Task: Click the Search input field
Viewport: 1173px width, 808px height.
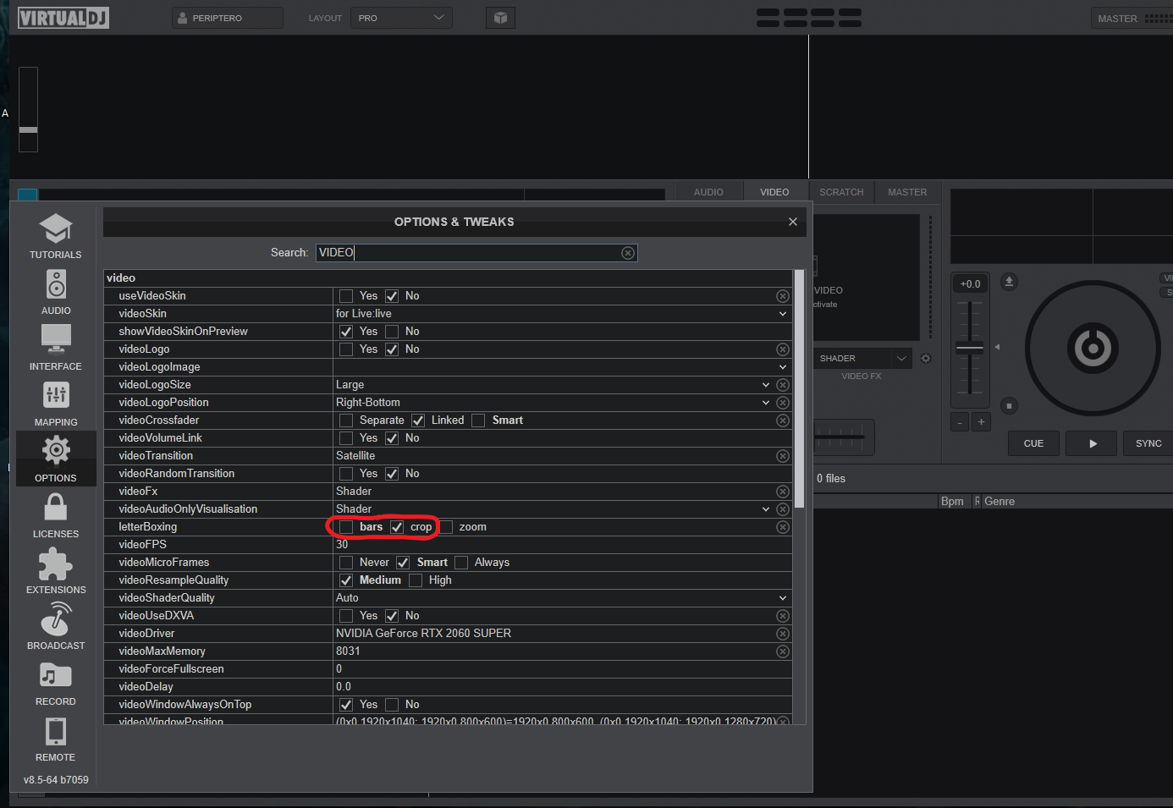Action: pos(476,253)
